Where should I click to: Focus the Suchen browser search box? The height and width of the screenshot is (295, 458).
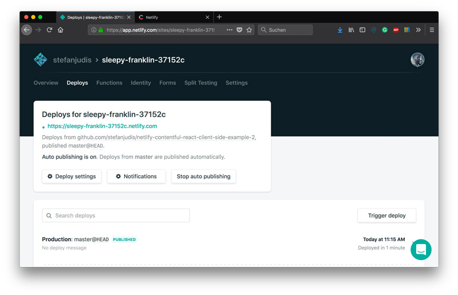tap(285, 30)
